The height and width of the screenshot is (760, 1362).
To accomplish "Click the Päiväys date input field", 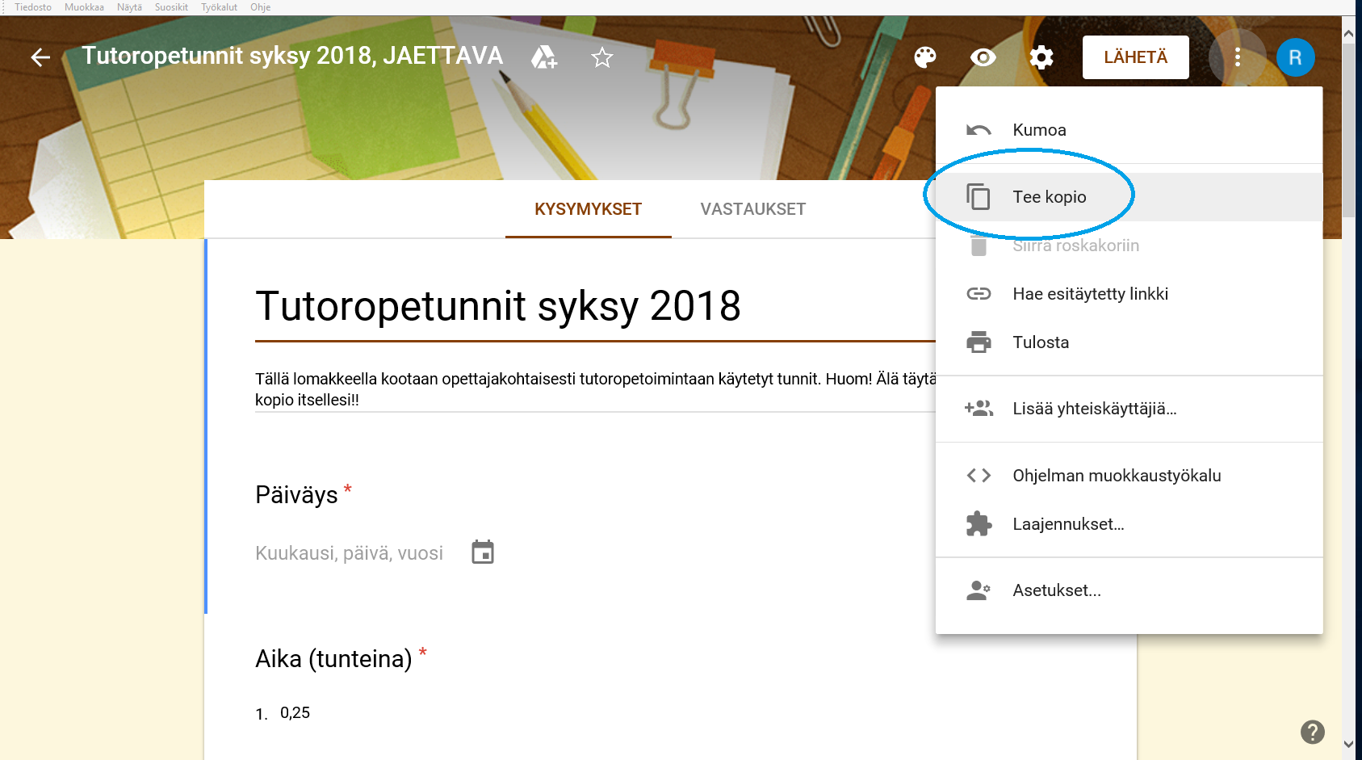I will tap(349, 553).
